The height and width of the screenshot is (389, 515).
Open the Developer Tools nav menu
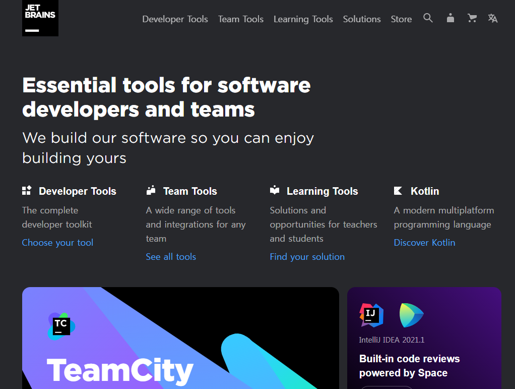(175, 19)
